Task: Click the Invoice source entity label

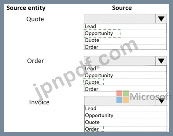Action: (39, 102)
